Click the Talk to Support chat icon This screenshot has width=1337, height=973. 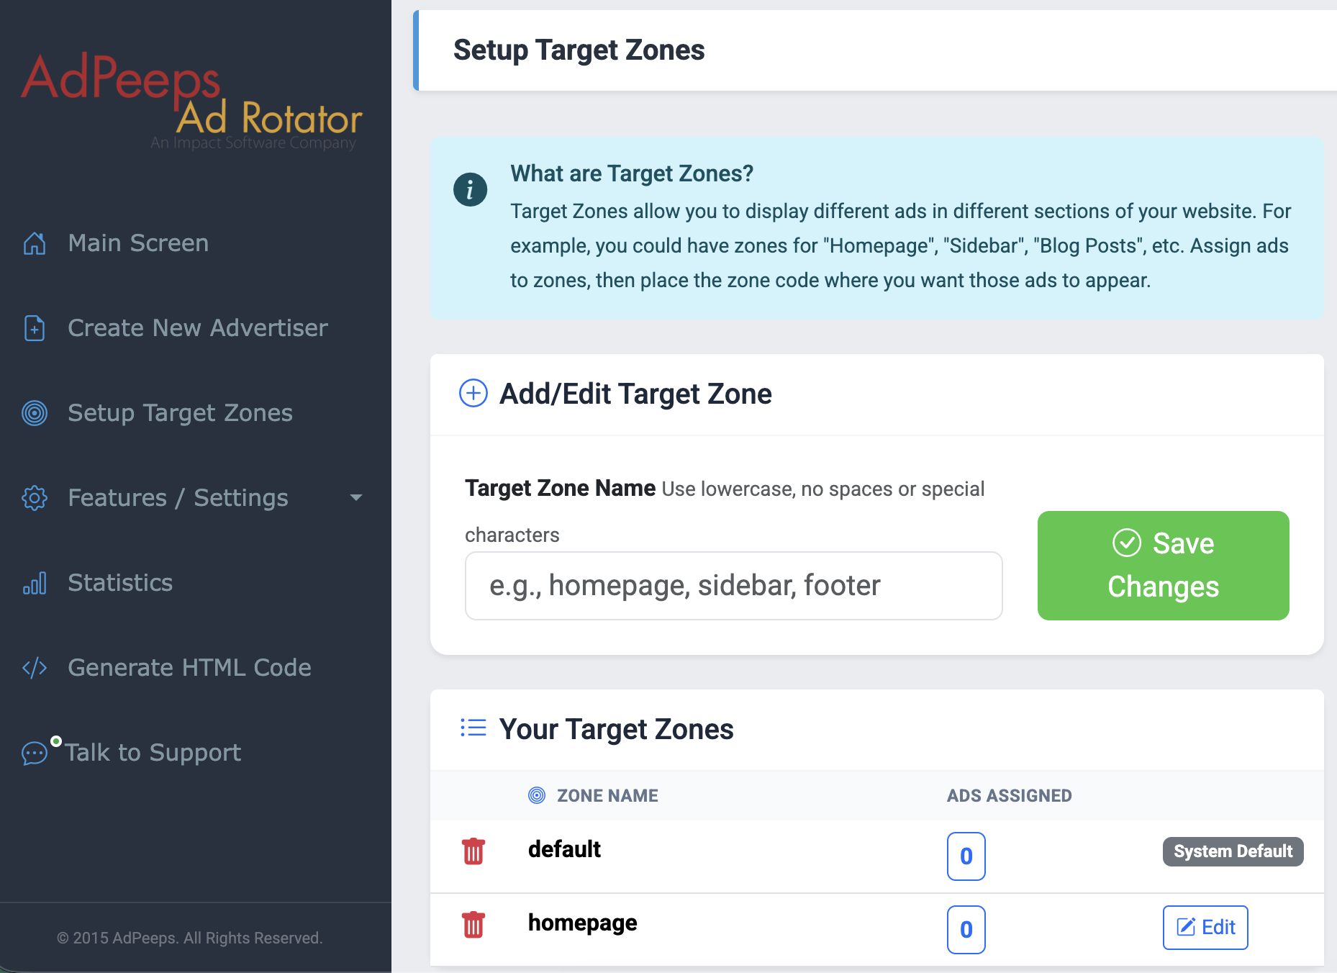coord(35,753)
